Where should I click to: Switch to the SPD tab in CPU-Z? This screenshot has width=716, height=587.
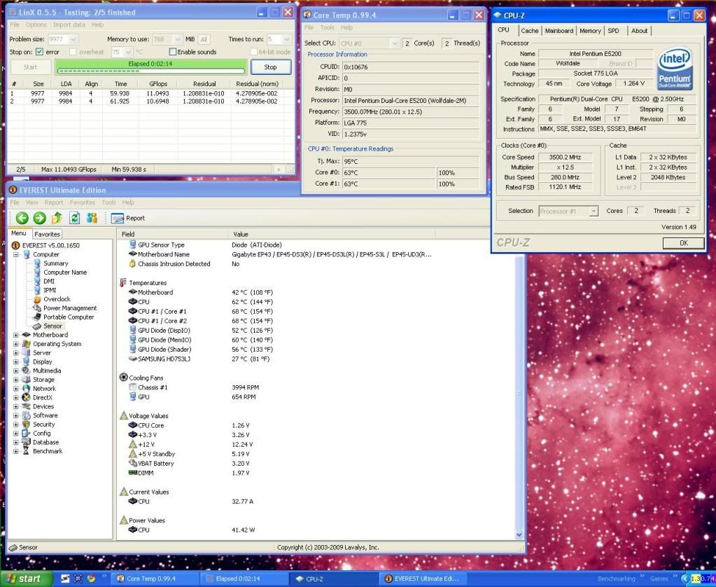613,31
